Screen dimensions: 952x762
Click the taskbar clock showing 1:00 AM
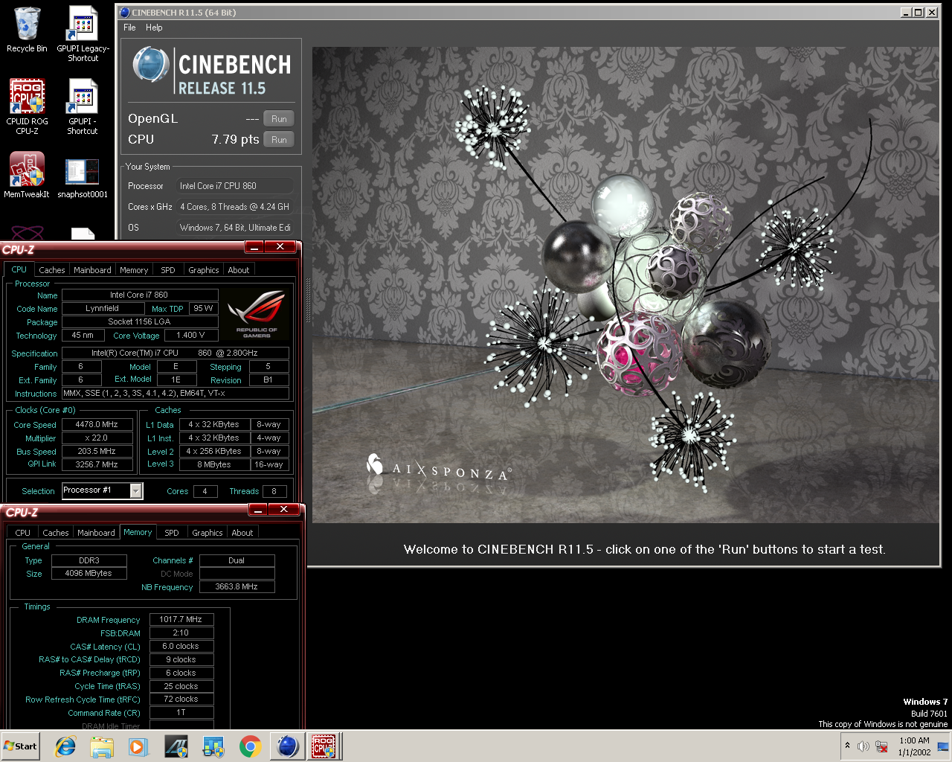pyautogui.click(x=914, y=746)
